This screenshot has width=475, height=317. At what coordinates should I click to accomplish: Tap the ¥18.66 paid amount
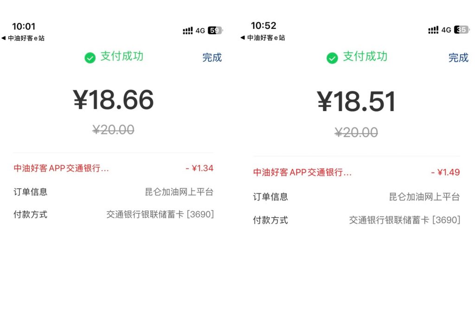coord(113,100)
